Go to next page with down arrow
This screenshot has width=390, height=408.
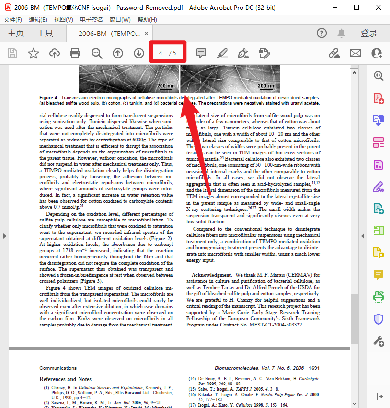(139, 53)
